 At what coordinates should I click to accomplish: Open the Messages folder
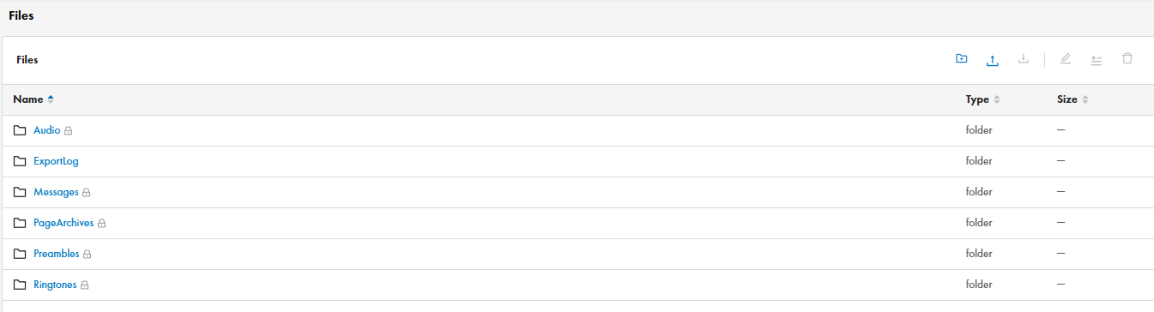click(56, 192)
